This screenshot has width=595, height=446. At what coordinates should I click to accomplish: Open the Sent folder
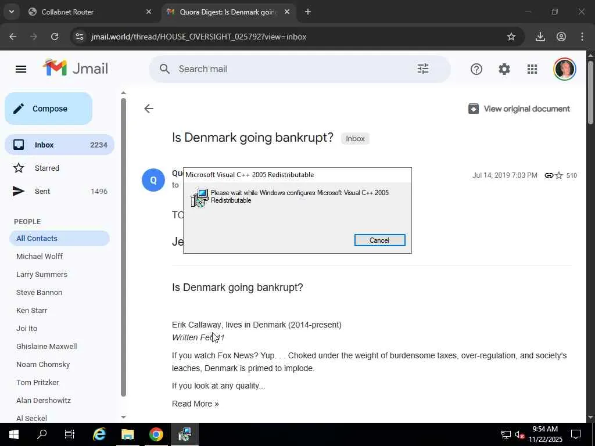(60, 192)
